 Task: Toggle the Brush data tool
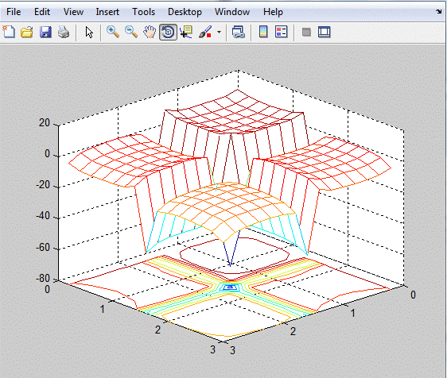[205, 32]
